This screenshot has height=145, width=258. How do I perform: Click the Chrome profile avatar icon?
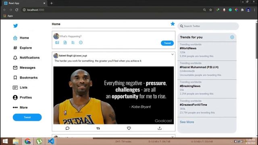[x=248, y=10]
